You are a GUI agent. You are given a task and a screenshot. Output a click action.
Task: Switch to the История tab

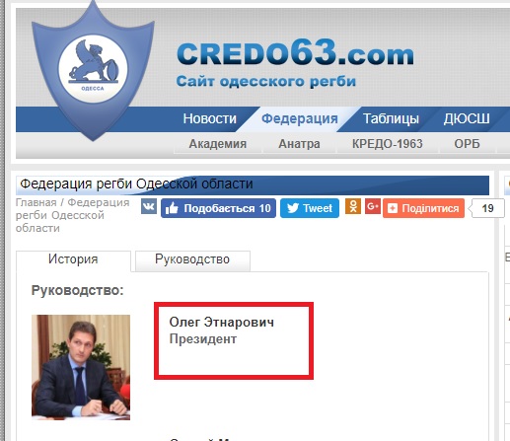[x=73, y=259]
